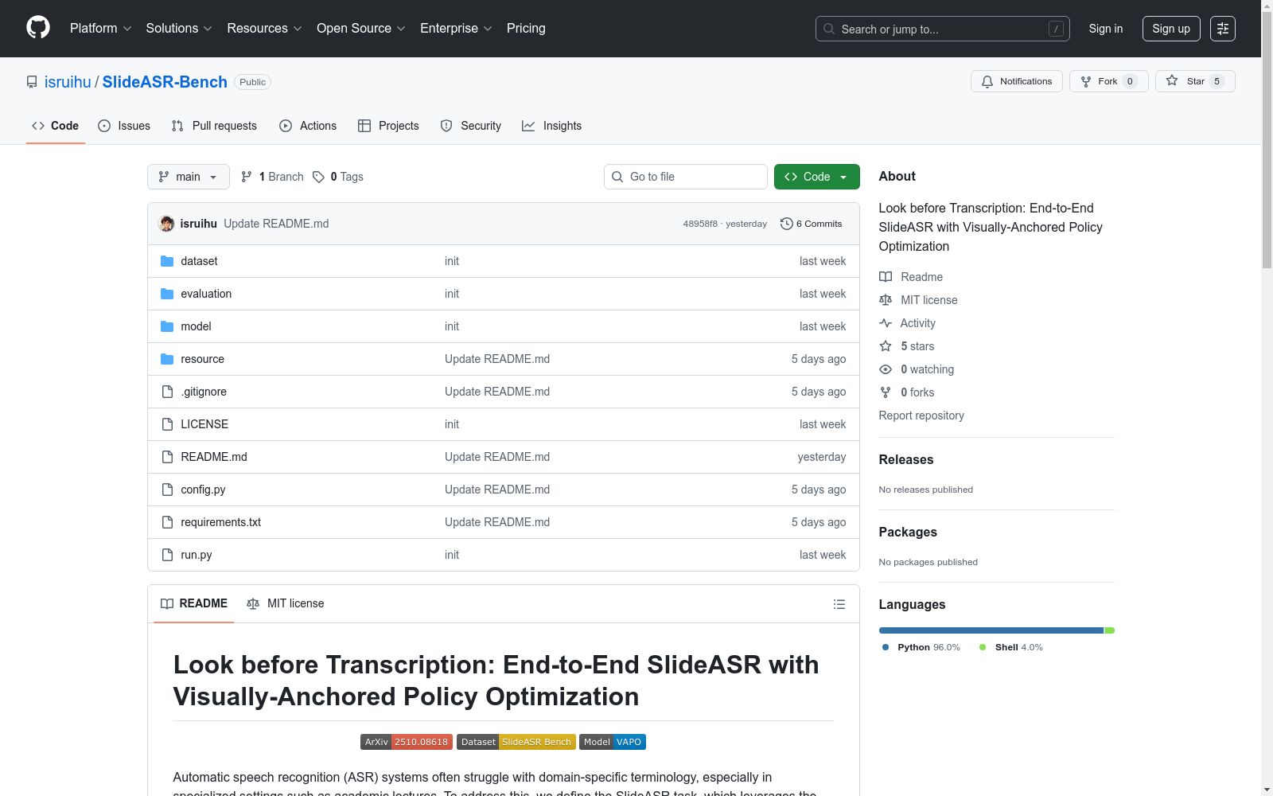Open the 6 Commits link
Screen dimensions: 1273x796
pyautogui.click(x=811, y=224)
